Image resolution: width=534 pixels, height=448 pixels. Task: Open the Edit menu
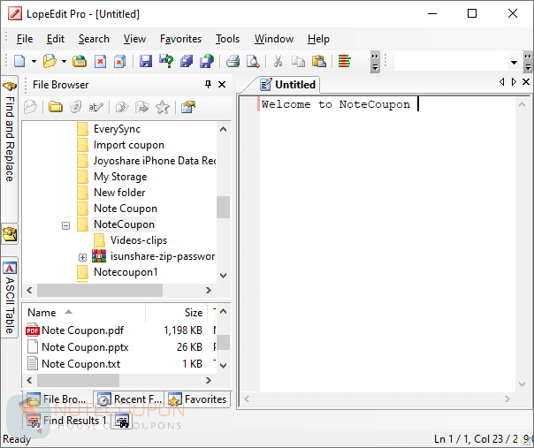tap(56, 39)
